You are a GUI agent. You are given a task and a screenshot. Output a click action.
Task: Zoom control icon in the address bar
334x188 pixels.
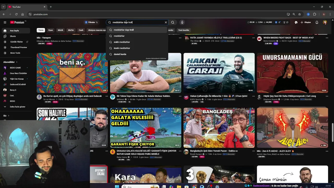[294, 14]
